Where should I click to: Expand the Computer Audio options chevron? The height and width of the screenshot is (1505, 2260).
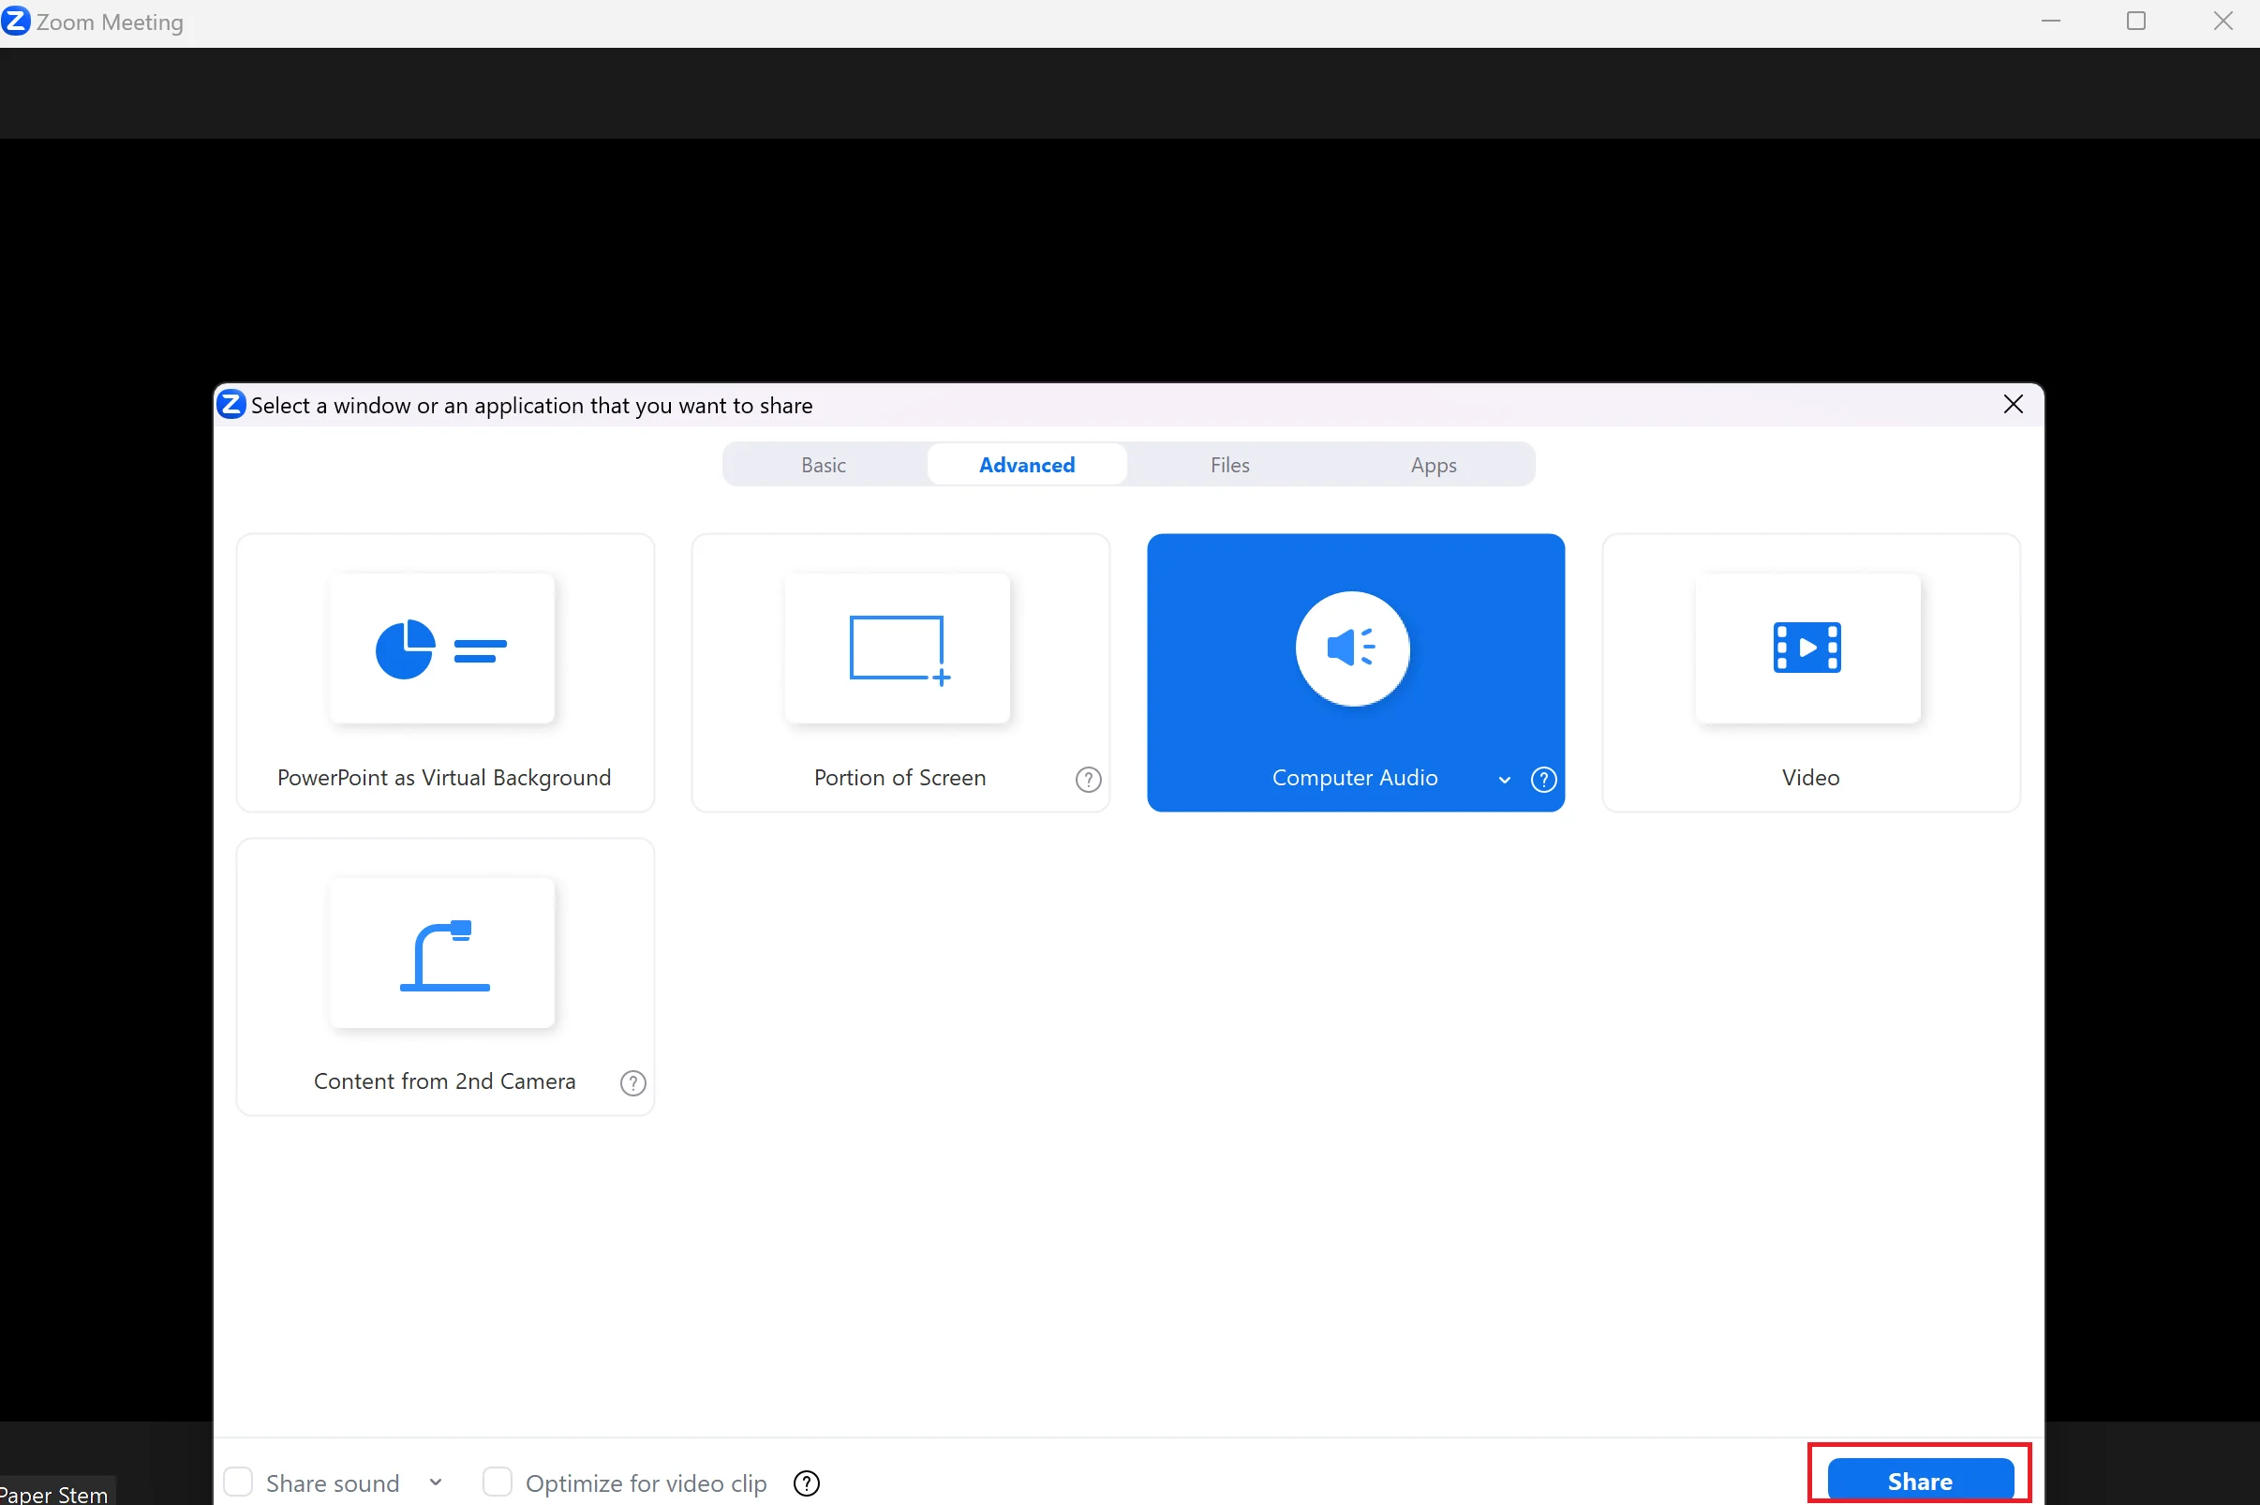[1505, 781]
